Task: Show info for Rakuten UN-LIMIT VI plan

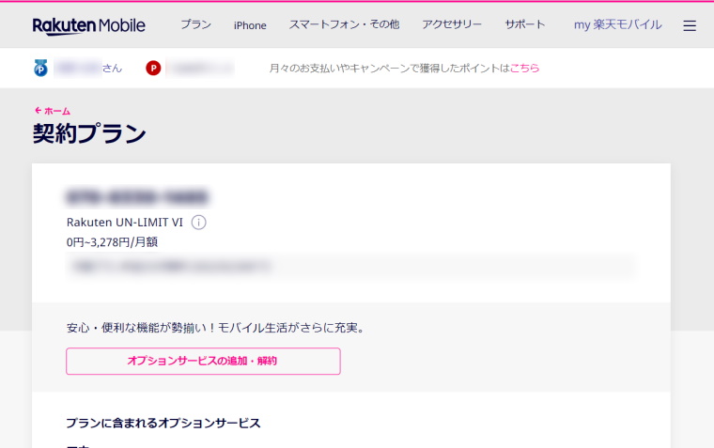Action: [x=198, y=223]
